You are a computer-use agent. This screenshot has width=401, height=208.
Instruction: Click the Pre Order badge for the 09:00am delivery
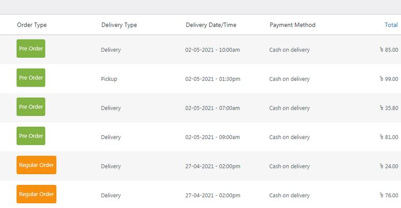(31, 136)
